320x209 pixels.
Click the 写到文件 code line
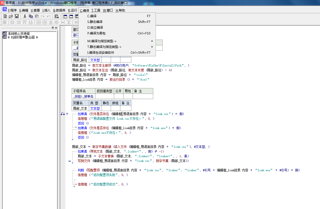pos(133,161)
